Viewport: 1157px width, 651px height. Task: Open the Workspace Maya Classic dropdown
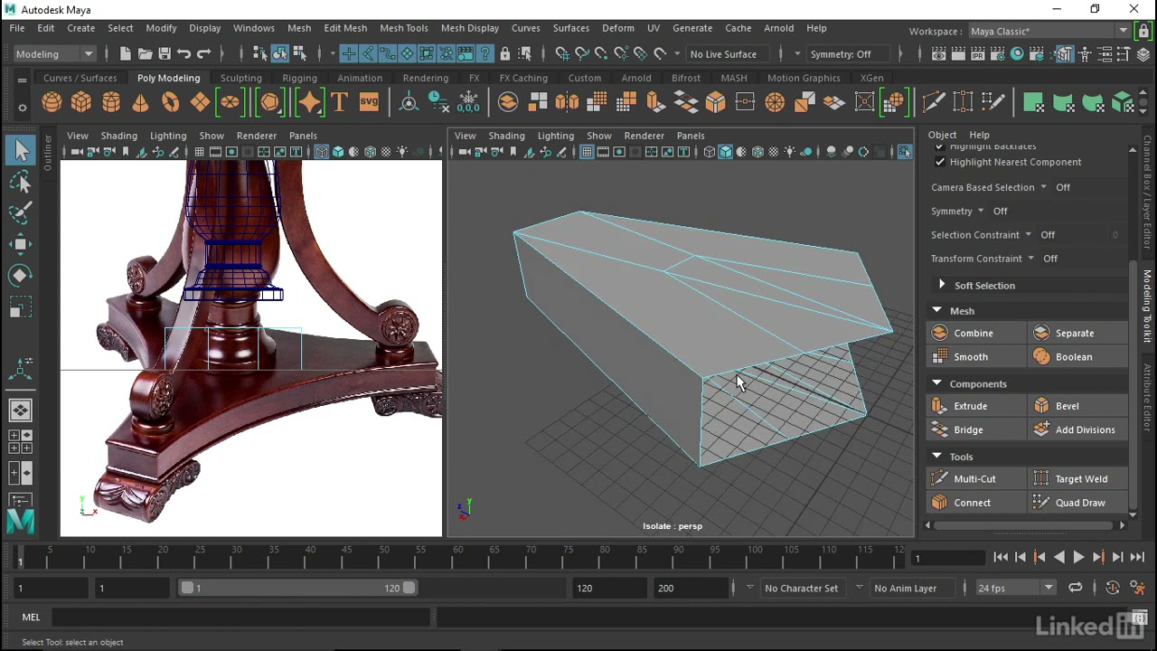point(1049,31)
